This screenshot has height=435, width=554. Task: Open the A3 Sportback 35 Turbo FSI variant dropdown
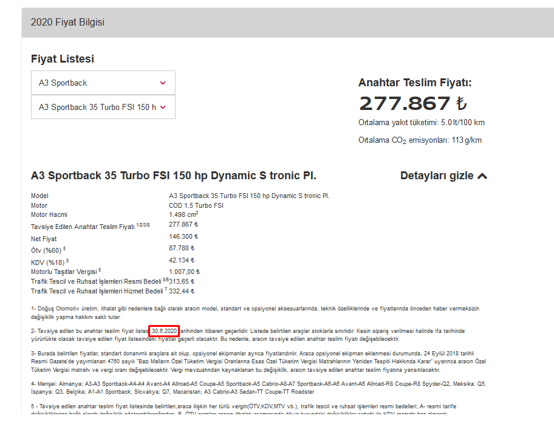(103, 107)
